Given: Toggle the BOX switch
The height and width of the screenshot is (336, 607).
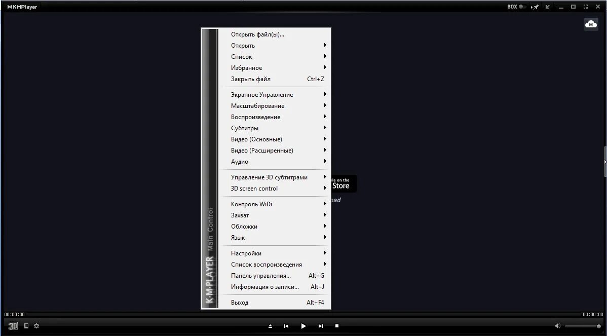Looking at the screenshot, I should [517, 7].
